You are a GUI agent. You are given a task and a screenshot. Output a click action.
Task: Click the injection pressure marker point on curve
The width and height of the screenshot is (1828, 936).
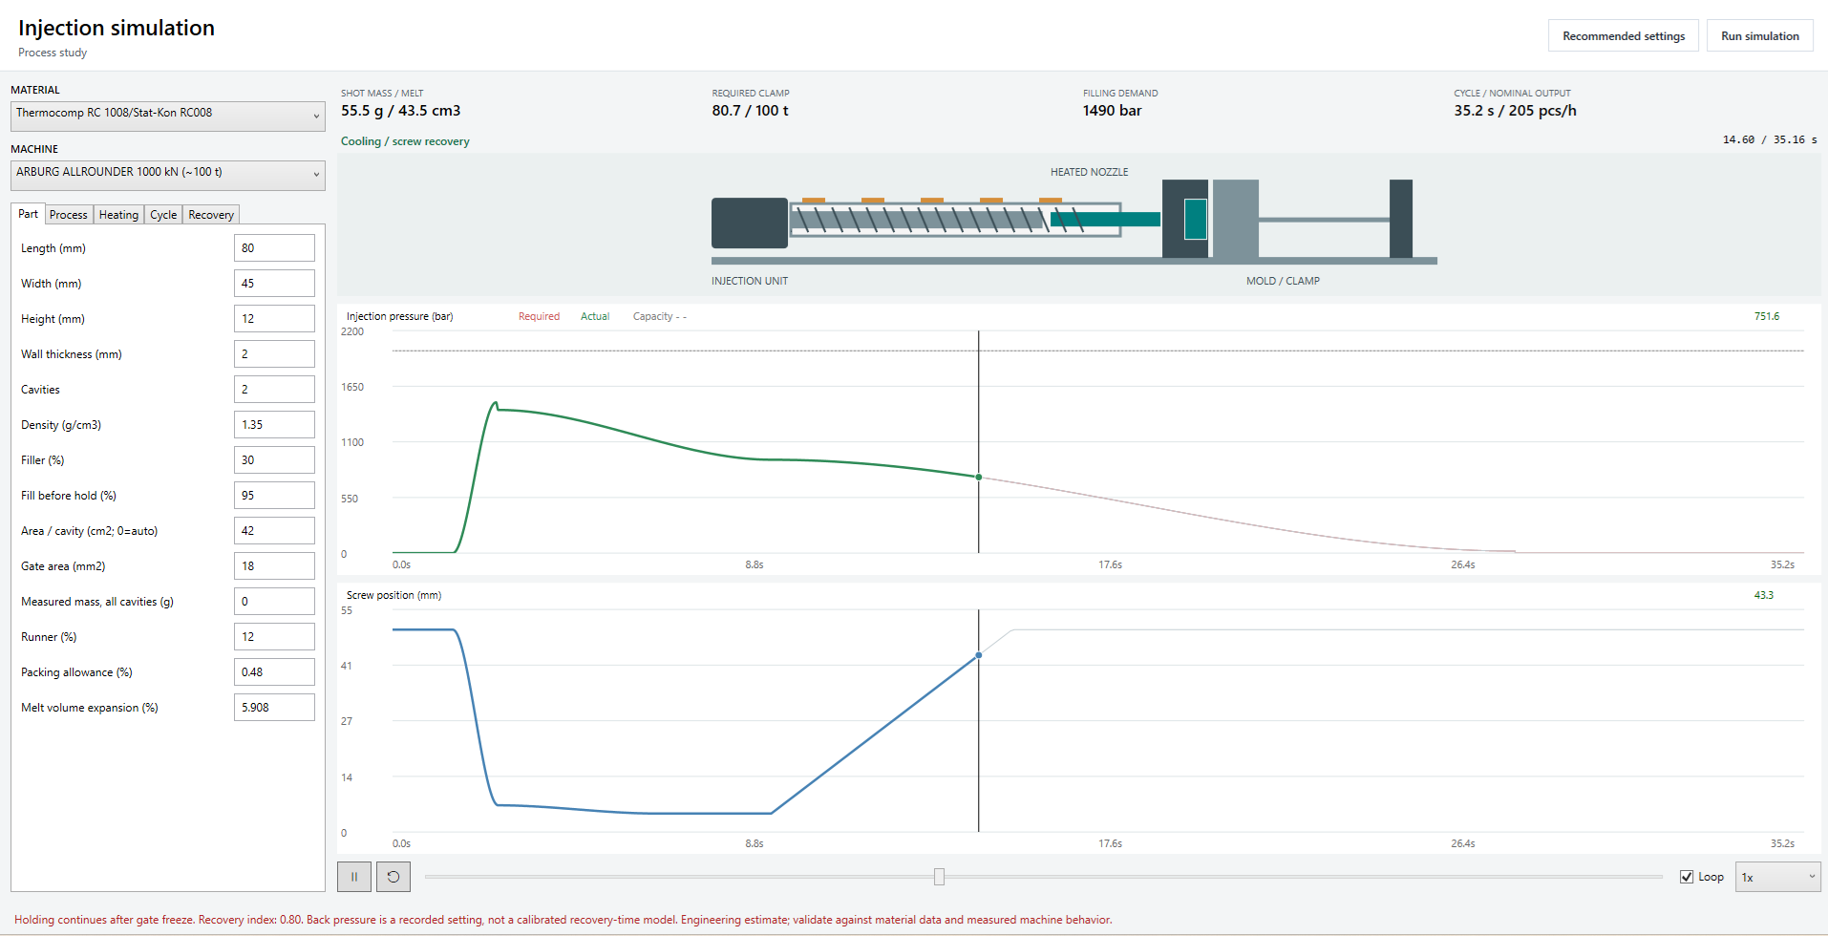pyautogui.click(x=979, y=477)
